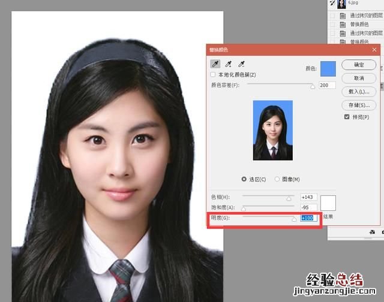This screenshot has width=384, height=302.
Task: Click the 颜色容差(F): label
Action: pos(226,85)
